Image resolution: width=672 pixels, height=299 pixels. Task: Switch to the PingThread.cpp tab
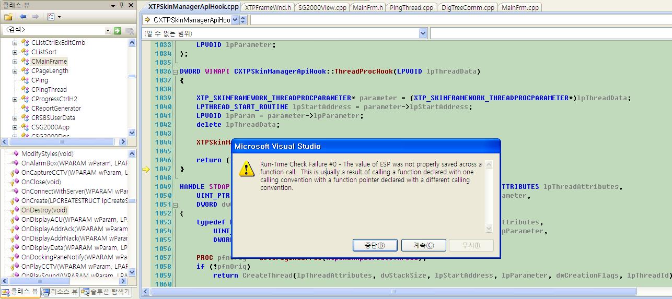[x=411, y=7]
